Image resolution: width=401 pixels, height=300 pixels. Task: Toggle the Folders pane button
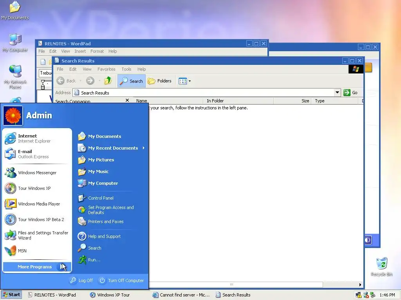pos(160,81)
